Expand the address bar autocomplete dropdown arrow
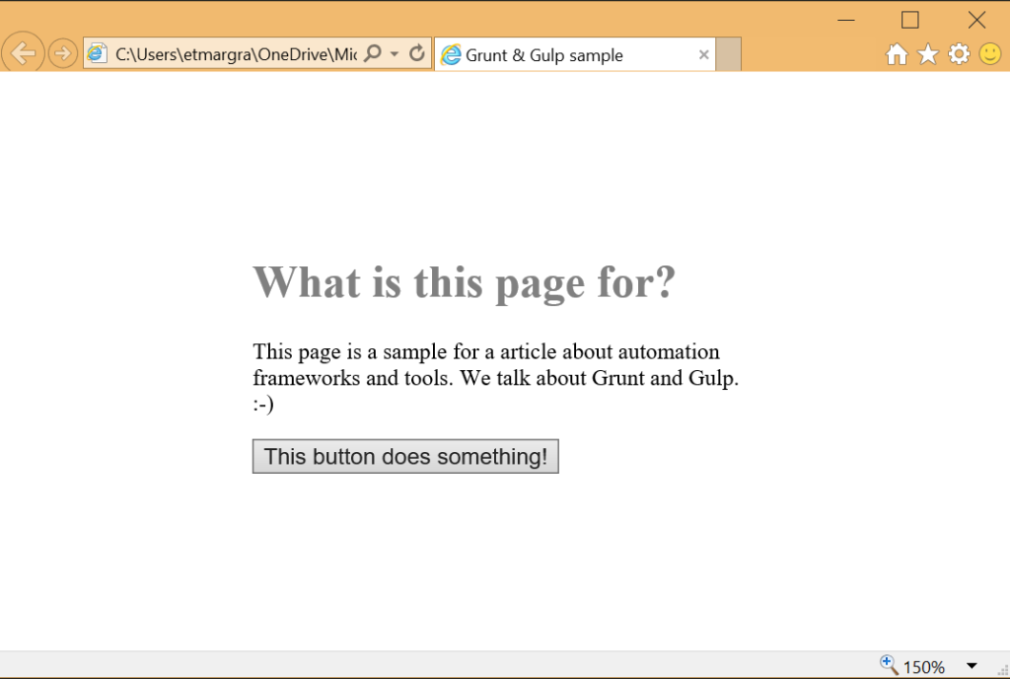1010x679 pixels. (x=396, y=54)
